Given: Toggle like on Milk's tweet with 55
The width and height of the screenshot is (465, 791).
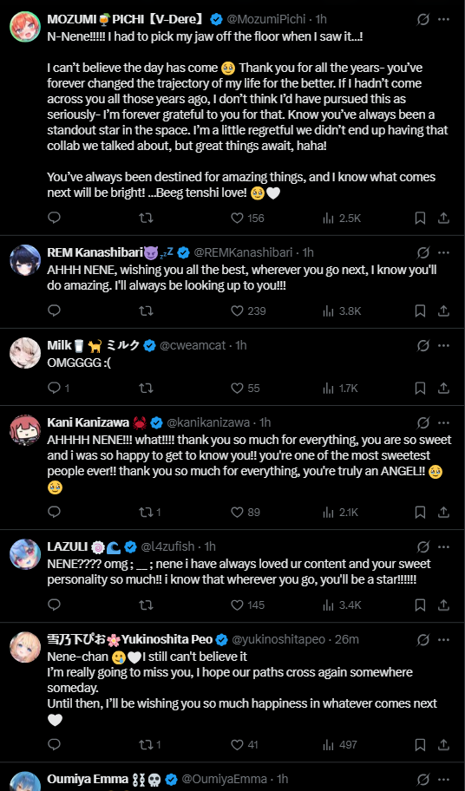Looking at the screenshot, I should tap(246, 388).
